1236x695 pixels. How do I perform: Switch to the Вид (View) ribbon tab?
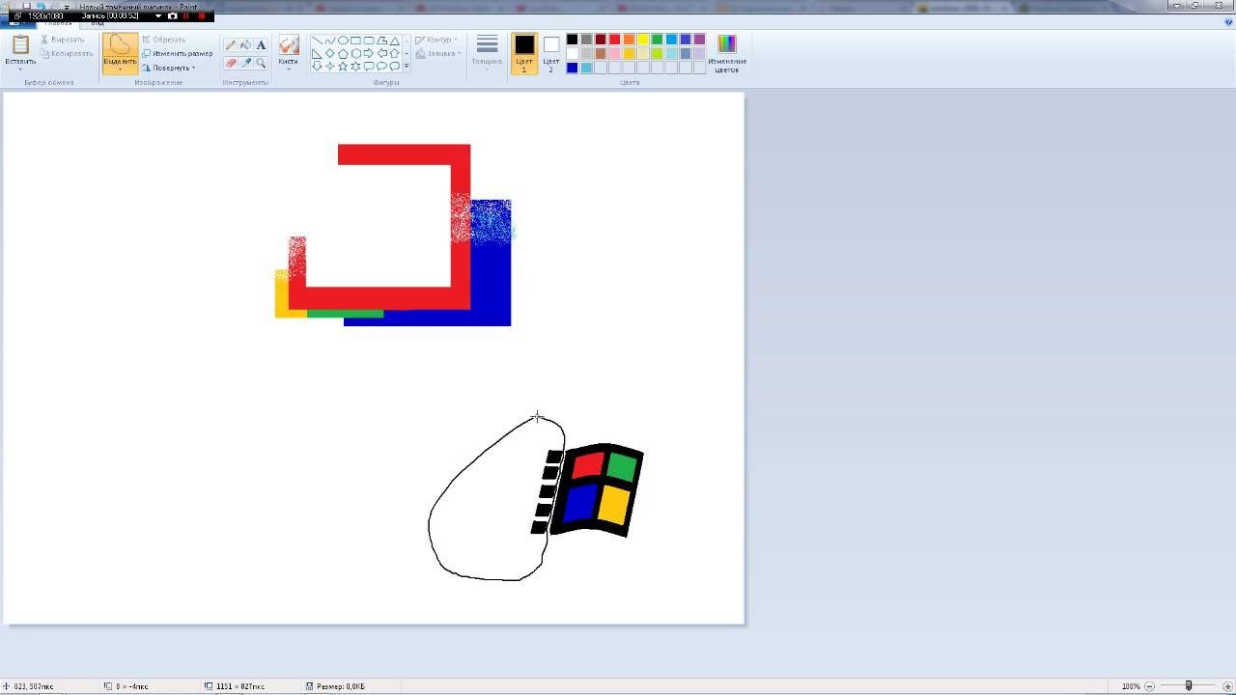click(98, 23)
